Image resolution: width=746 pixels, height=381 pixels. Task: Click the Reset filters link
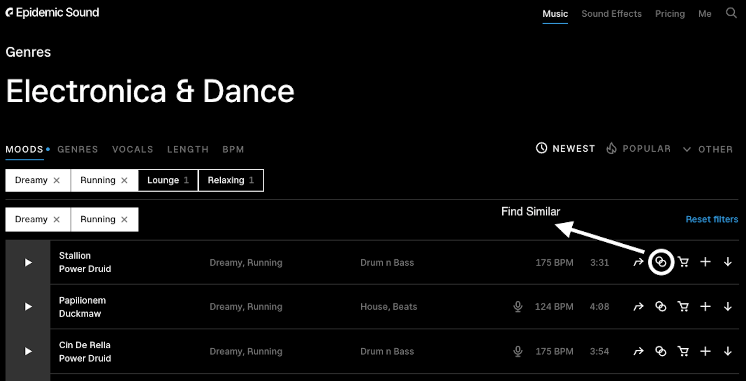(x=712, y=219)
